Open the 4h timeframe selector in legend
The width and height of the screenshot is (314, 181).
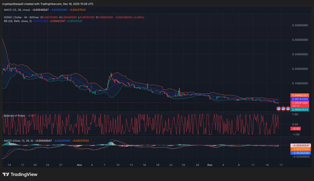[x=25, y=17]
